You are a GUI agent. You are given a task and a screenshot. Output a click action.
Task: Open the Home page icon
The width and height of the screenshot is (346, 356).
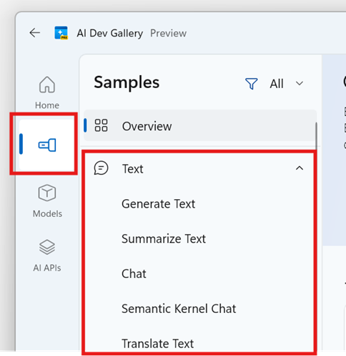coord(47,85)
